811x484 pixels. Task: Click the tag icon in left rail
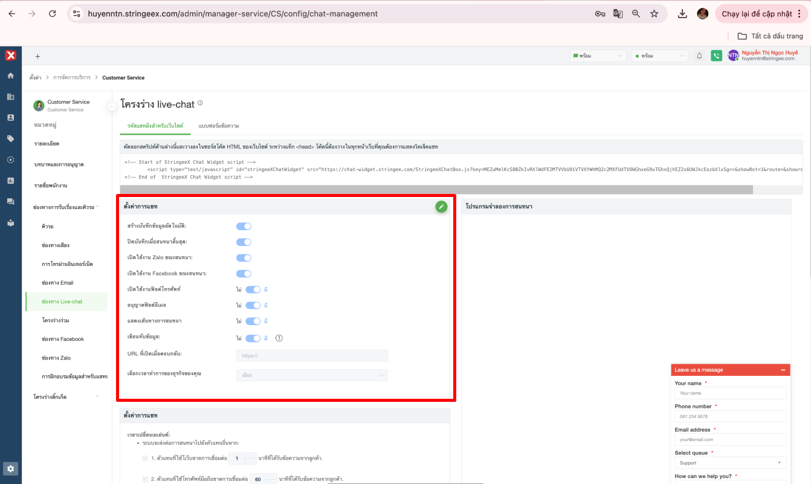coord(10,138)
